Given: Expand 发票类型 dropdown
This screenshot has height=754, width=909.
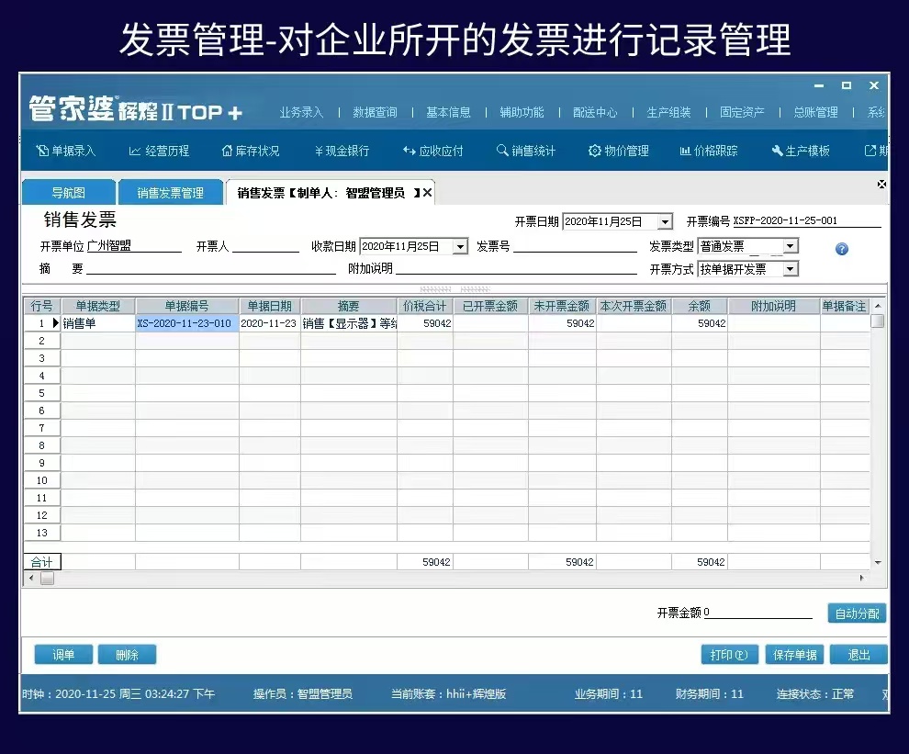Looking at the screenshot, I should (790, 246).
